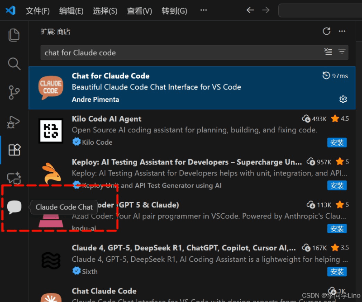
Task: Open the Claude Code Chat sidebar icon
Action: [x=14, y=207]
